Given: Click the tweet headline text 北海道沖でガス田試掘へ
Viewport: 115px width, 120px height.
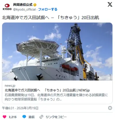Looking at the screenshot, I should point(26,18).
